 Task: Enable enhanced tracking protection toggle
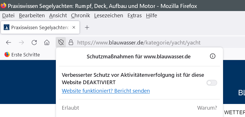pos(212,83)
